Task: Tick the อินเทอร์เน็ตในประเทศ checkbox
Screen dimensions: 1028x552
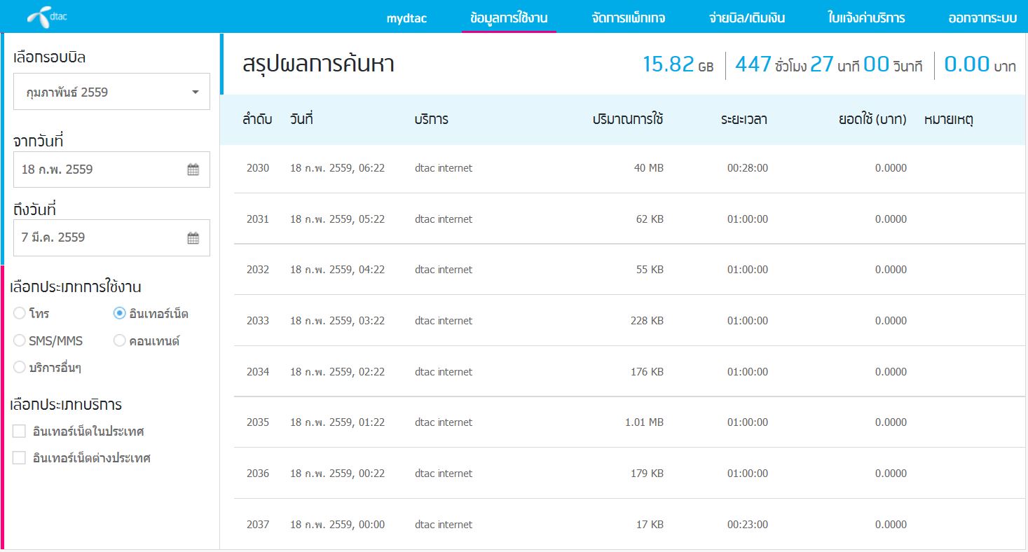Action: (x=20, y=431)
